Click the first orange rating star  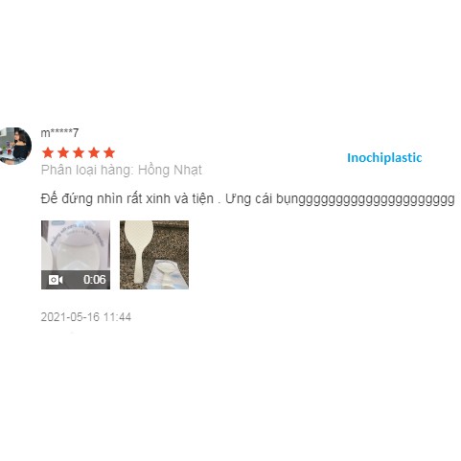(x=48, y=152)
